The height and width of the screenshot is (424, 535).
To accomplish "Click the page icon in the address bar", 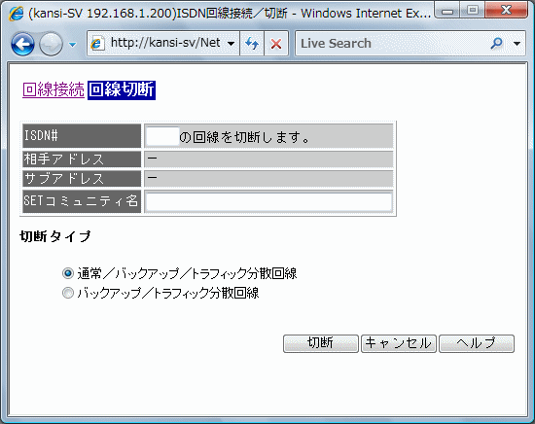I will pos(97,44).
